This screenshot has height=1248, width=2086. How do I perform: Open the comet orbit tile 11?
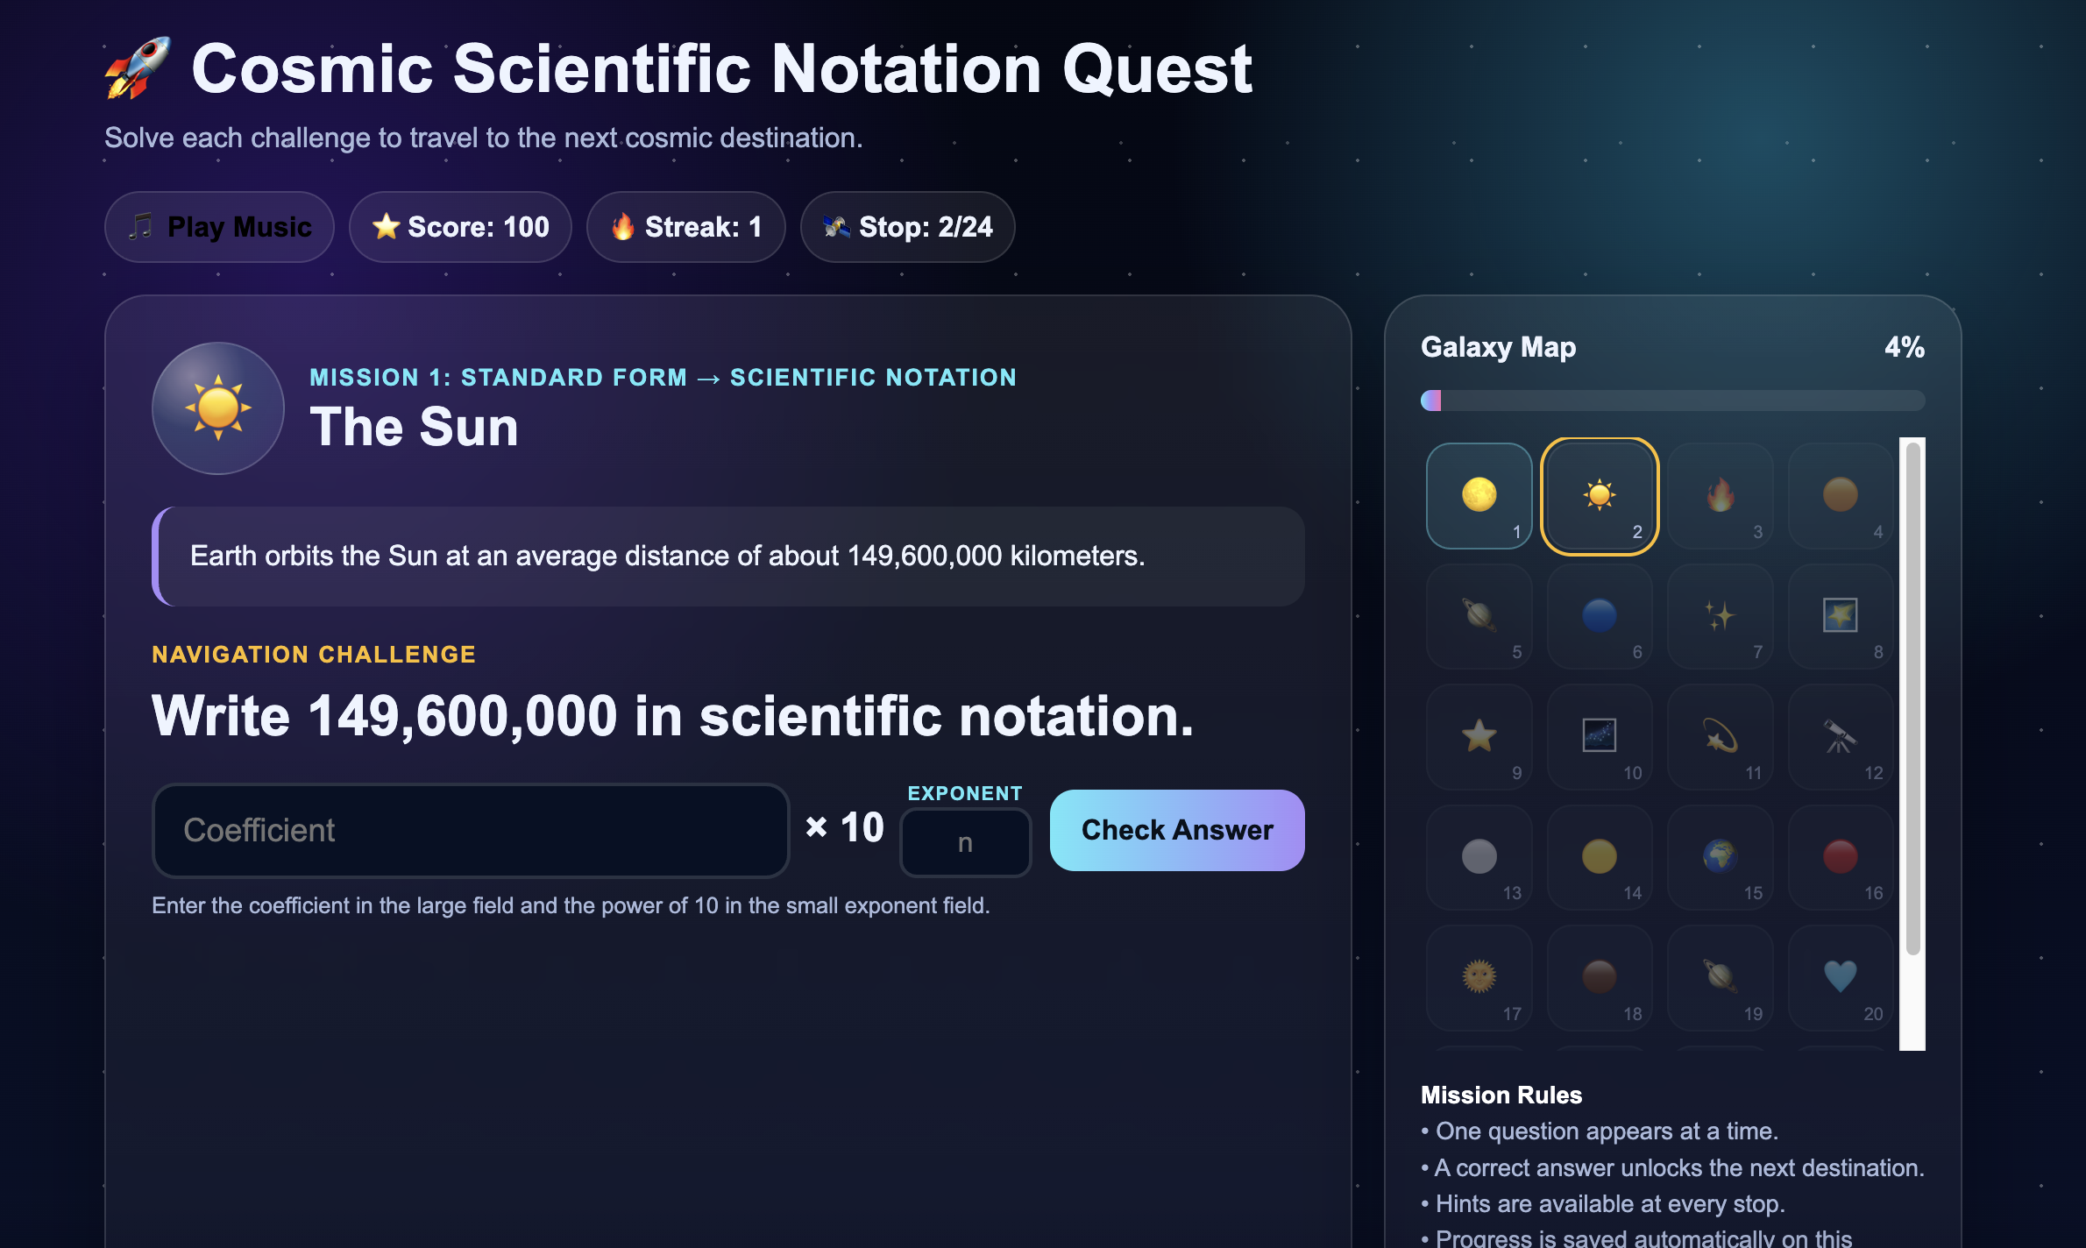coord(1720,737)
